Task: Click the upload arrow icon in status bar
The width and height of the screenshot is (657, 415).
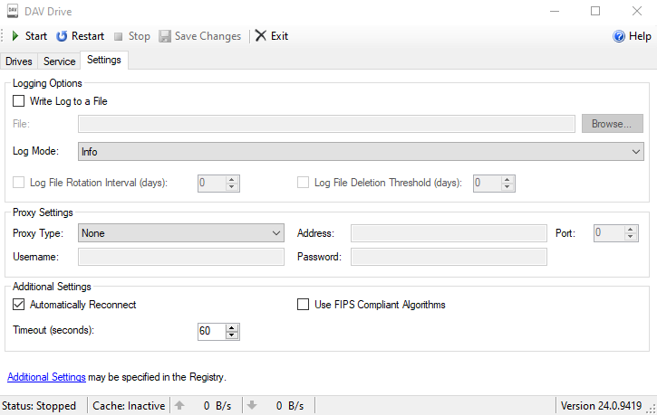Action: [x=179, y=406]
